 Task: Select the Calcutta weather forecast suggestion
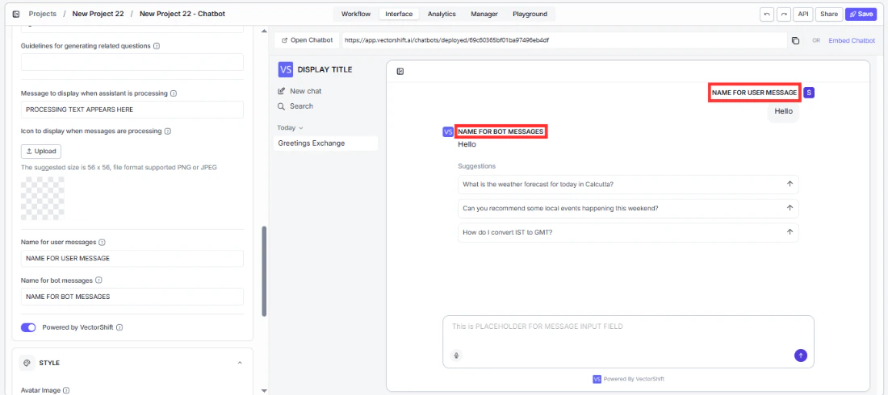(628, 185)
